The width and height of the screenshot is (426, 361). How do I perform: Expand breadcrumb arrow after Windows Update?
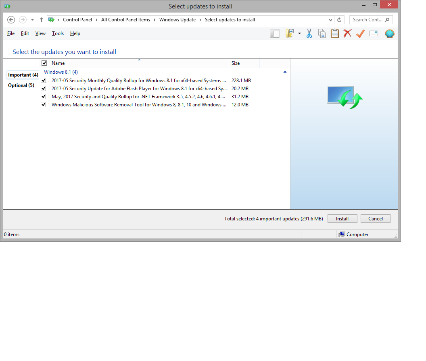[x=200, y=20]
